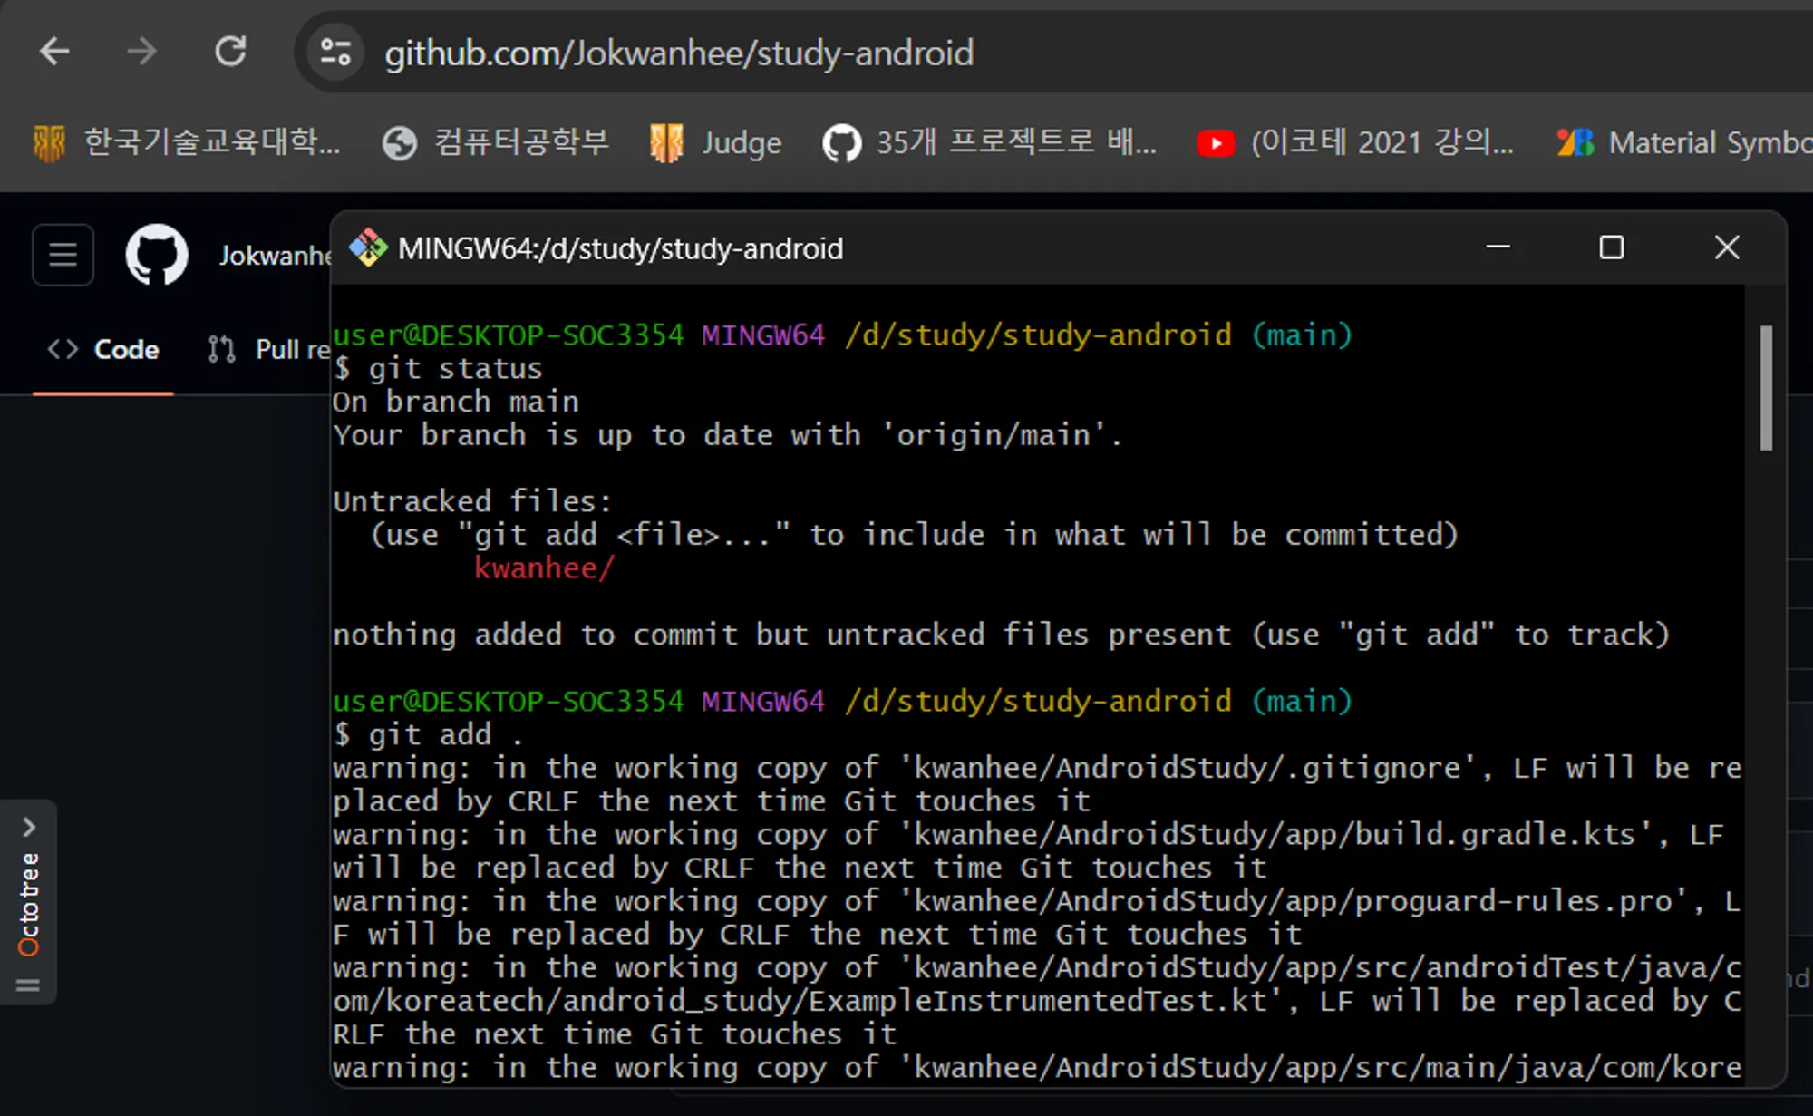This screenshot has height=1116, width=1813.
Task: Click the browser forward arrow
Action: 141,52
